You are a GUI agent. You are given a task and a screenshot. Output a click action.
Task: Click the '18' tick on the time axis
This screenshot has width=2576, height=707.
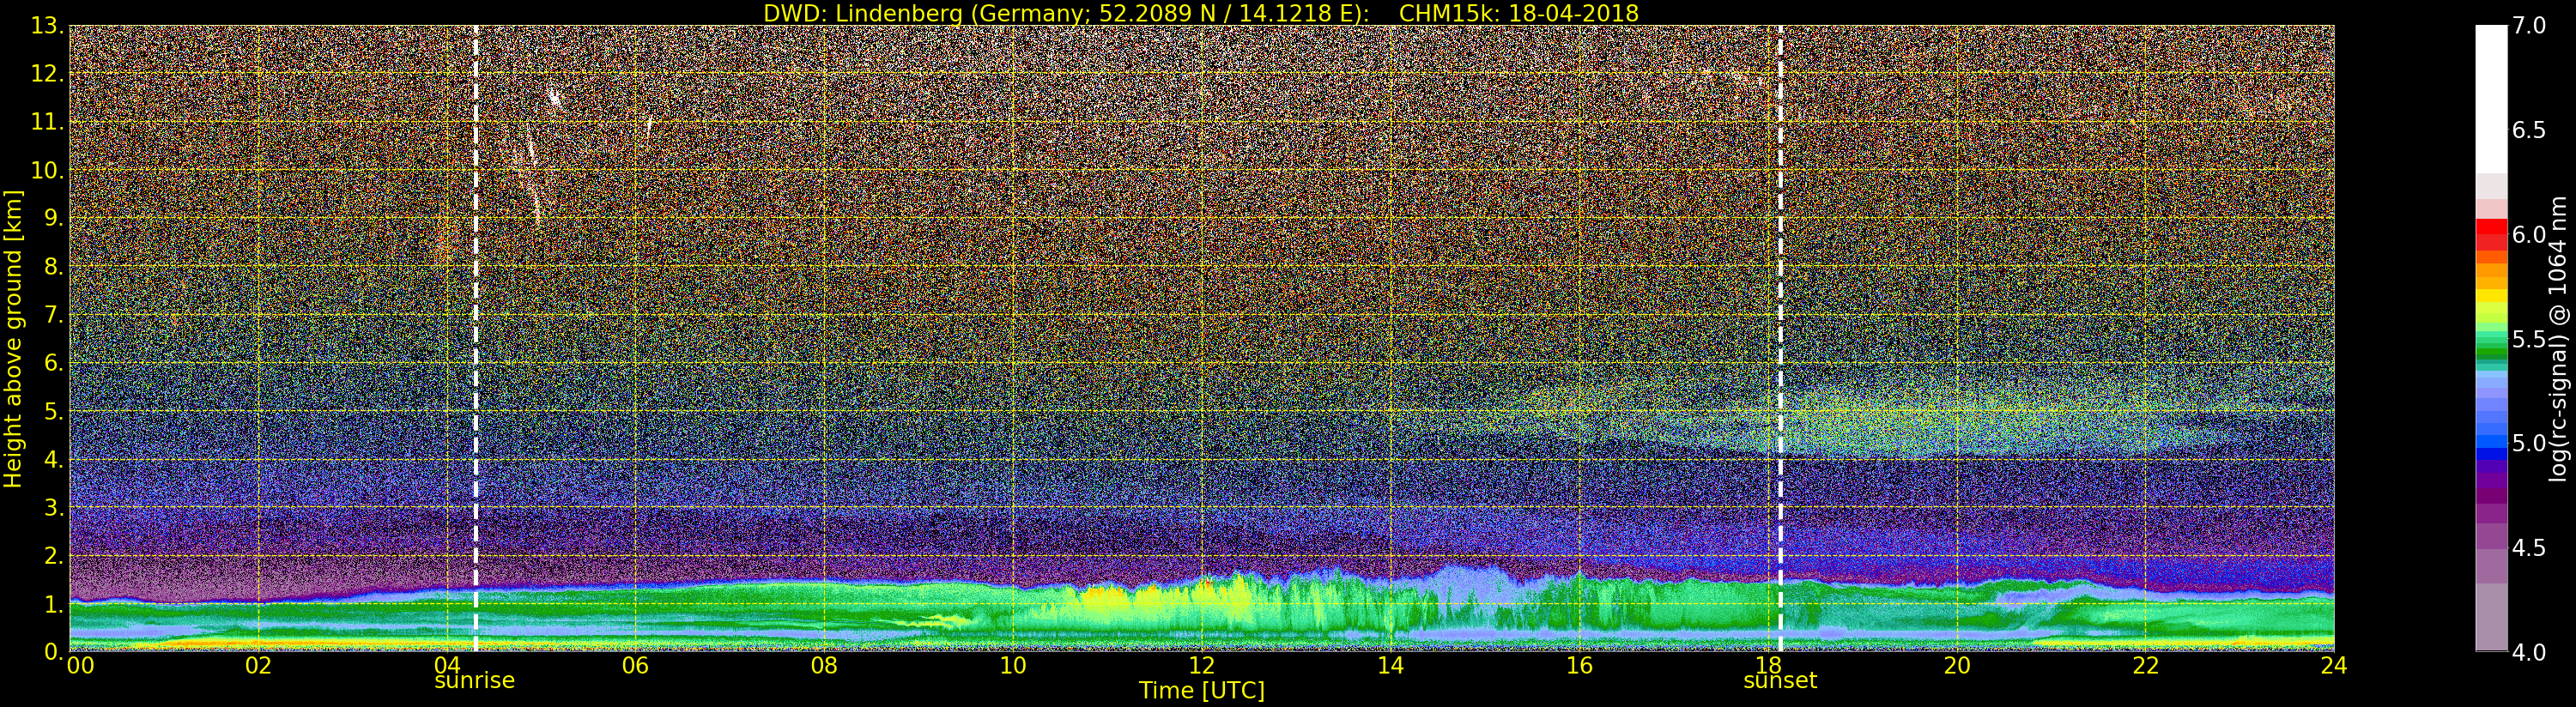click(1768, 666)
